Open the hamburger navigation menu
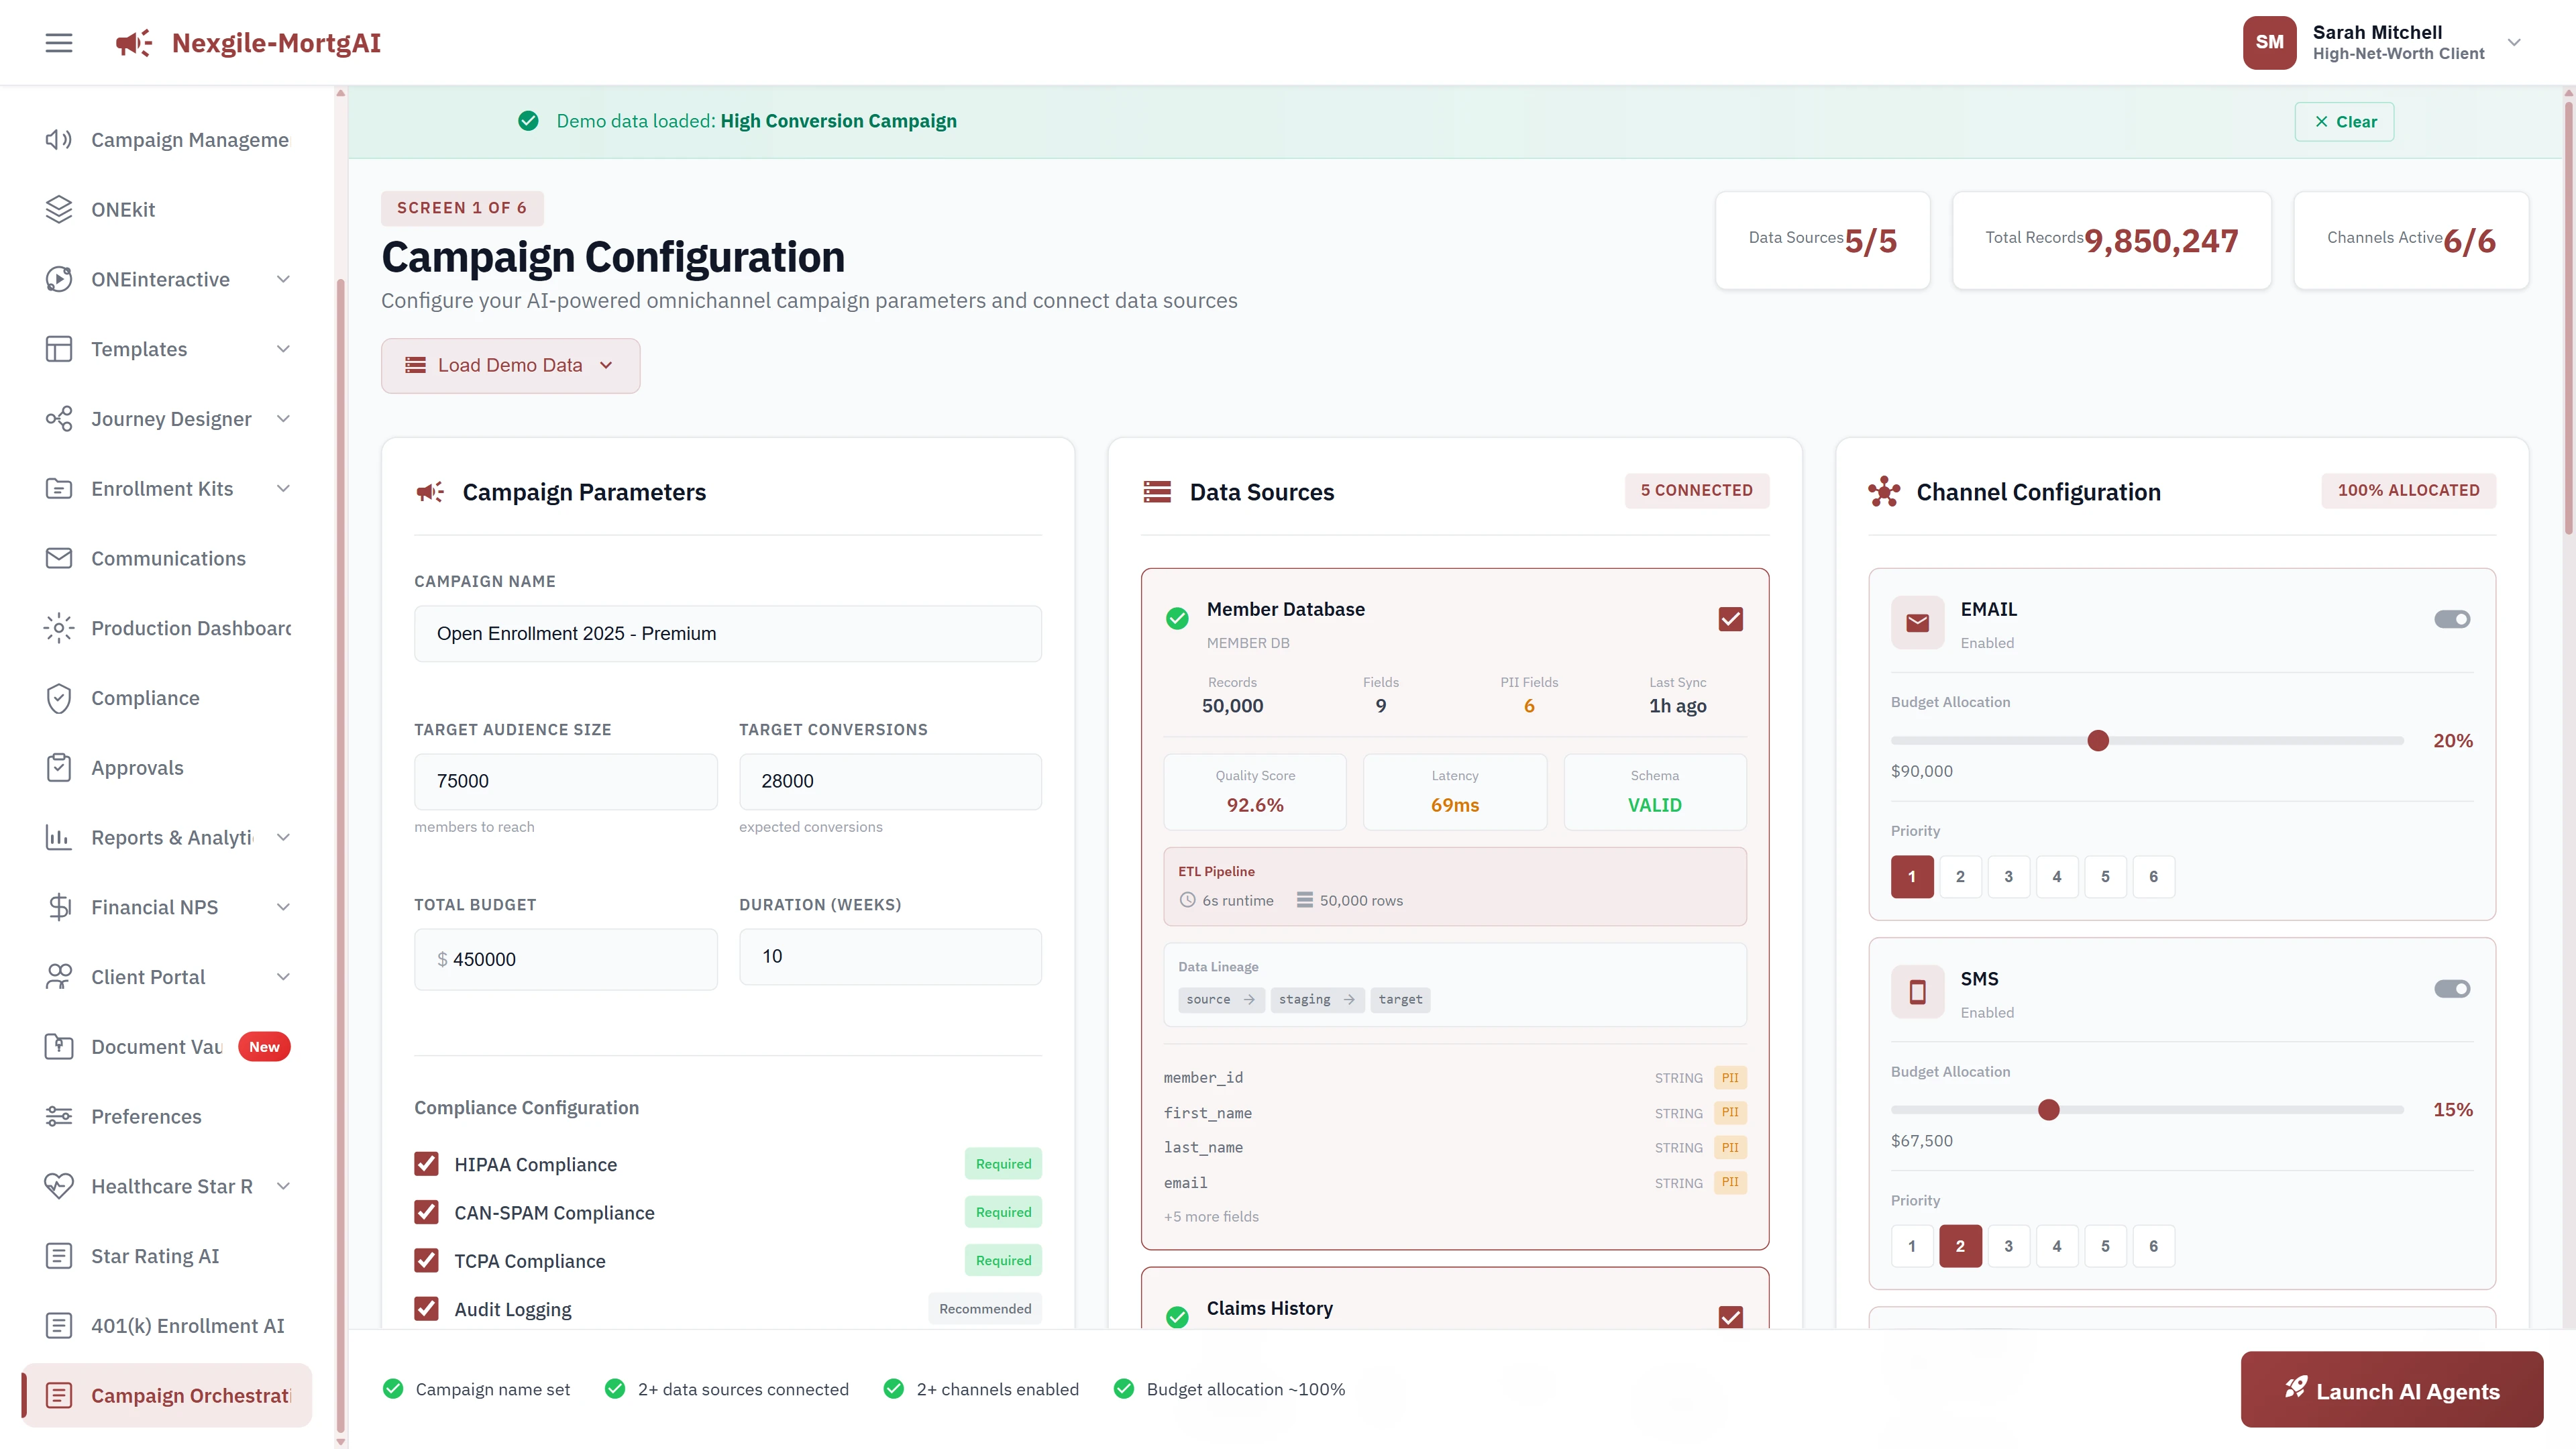Viewport: 2576px width, 1449px height. pos(58,42)
